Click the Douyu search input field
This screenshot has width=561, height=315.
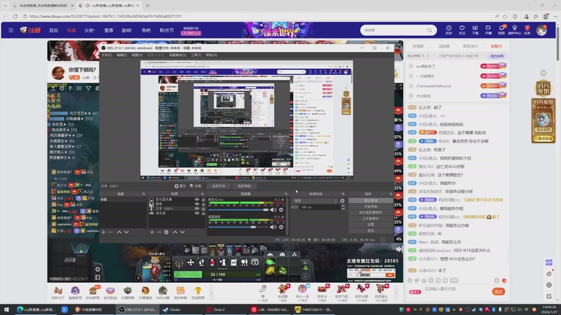click(x=393, y=30)
